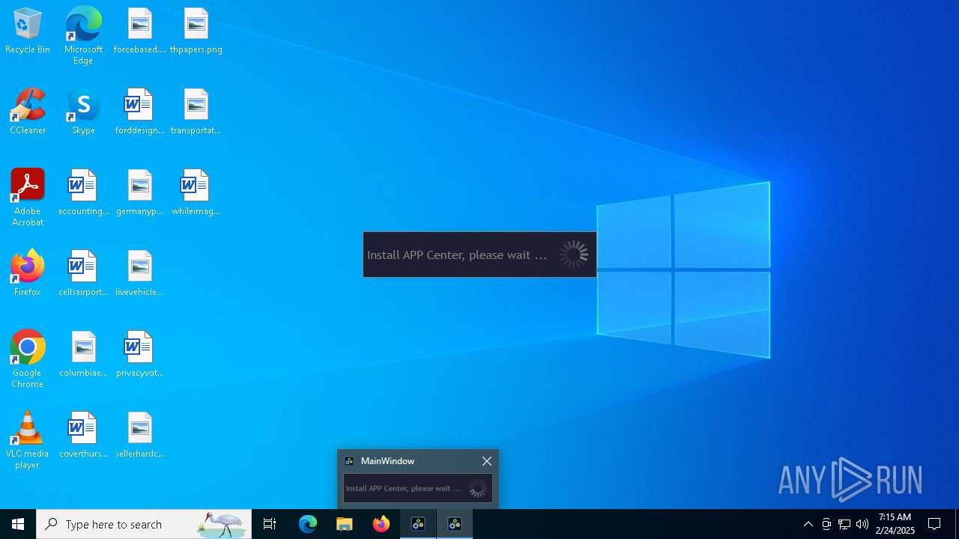Select the Adobe Acrobat desktop shortcut
This screenshot has height=539, width=959.
click(x=28, y=198)
